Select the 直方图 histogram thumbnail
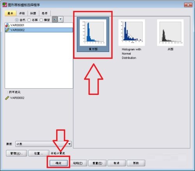The width and height of the screenshot is (195, 171). tap(93, 34)
